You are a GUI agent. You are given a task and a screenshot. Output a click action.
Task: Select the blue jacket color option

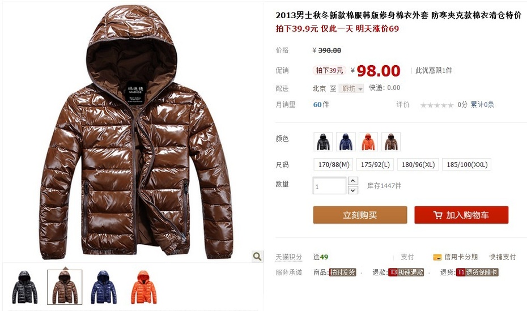coord(346,142)
